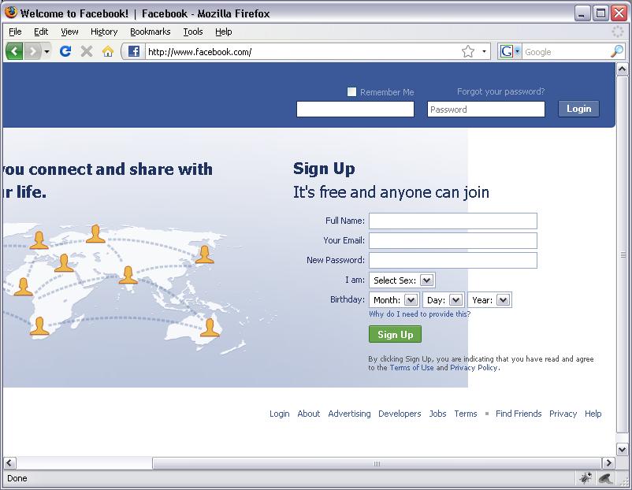Click the Facebook favicon in the address bar
Screen dimensions: 632x490
(x=132, y=50)
